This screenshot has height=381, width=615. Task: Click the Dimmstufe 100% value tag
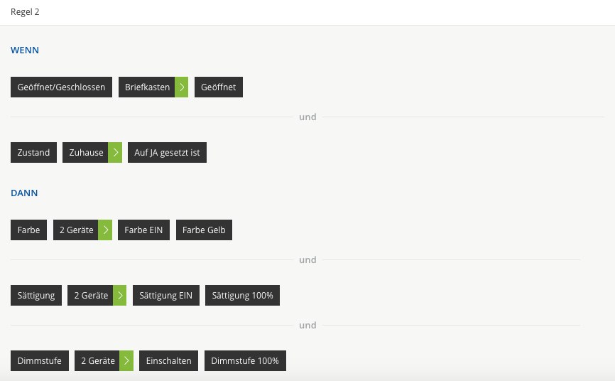(245, 361)
